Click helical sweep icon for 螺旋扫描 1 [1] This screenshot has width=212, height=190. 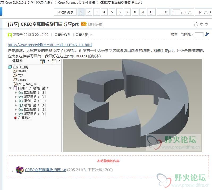(21, 92)
